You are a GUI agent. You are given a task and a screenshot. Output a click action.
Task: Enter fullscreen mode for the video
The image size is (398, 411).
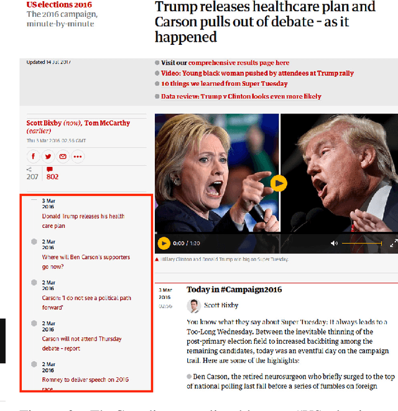coord(393,243)
